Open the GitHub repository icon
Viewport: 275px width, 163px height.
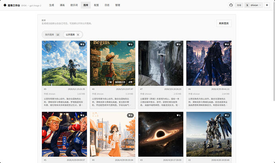(x=231, y=5)
